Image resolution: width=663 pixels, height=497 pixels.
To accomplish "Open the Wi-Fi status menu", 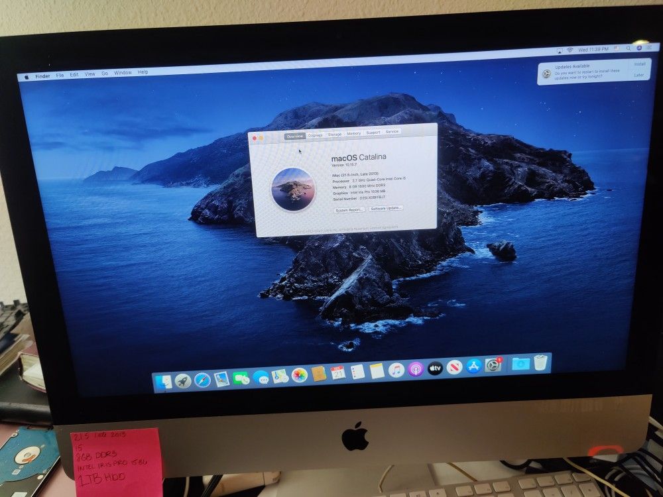I will pyautogui.click(x=570, y=50).
